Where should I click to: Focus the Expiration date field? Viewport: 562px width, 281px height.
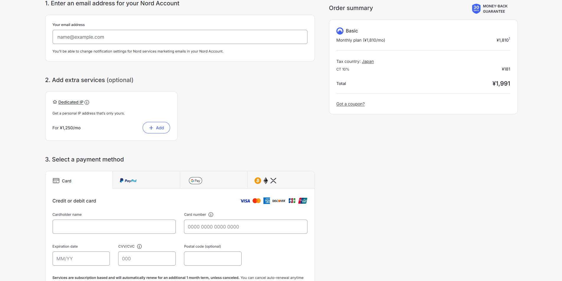pos(81,259)
